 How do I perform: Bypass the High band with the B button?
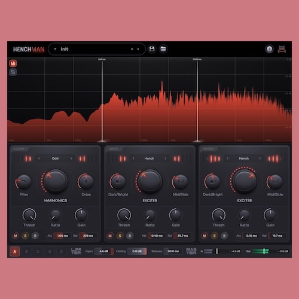point(224,236)
